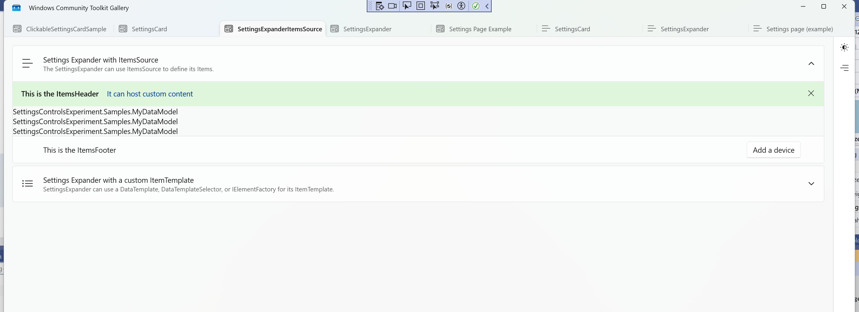The image size is (859, 312).
Task: Dismiss the ItemsHeader info banner
Action: (811, 93)
